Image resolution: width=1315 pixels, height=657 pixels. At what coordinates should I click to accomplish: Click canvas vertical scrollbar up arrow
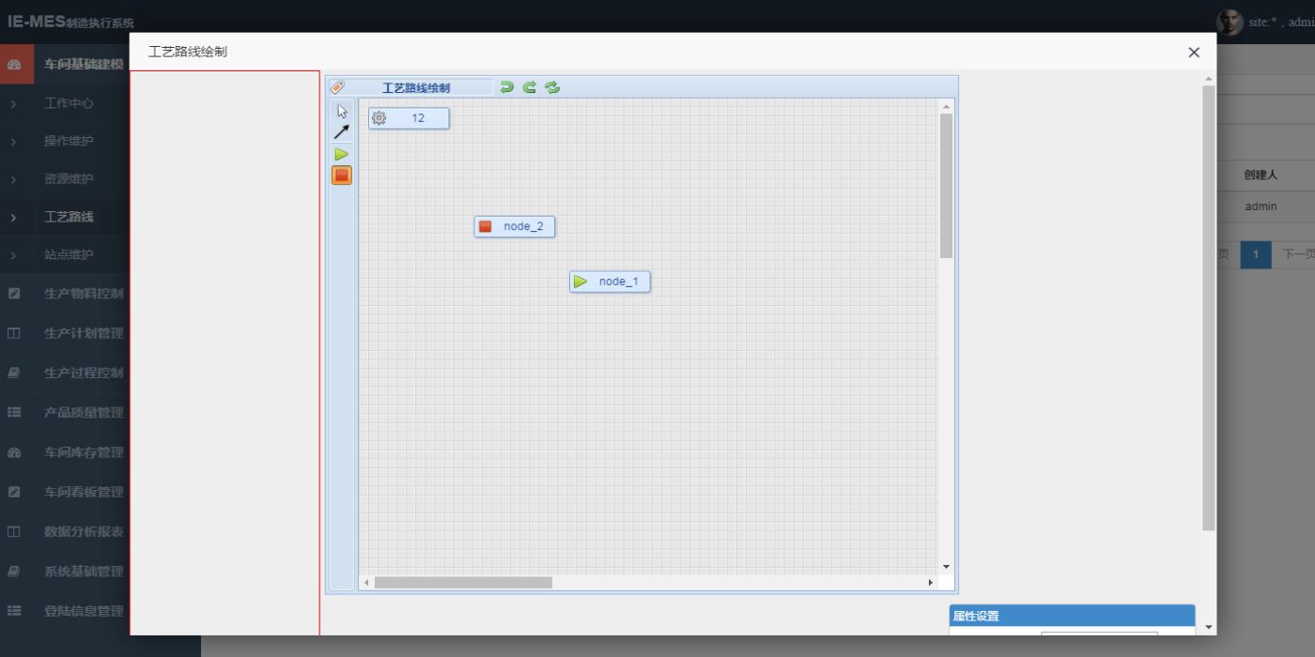(947, 106)
